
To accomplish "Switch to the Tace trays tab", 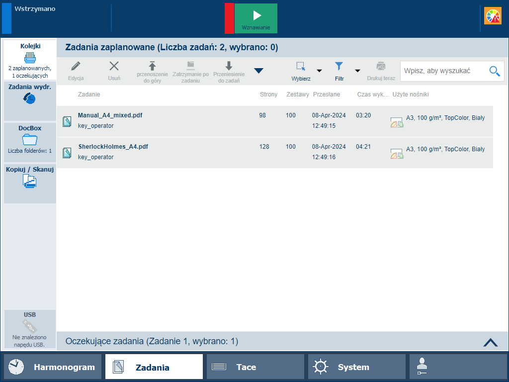I will pos(255,367).
